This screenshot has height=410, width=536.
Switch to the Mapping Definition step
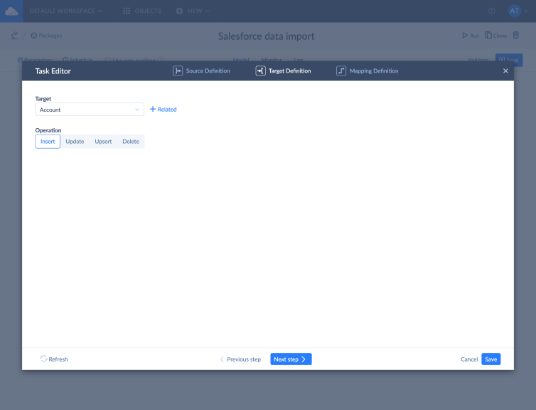(368, 71)
